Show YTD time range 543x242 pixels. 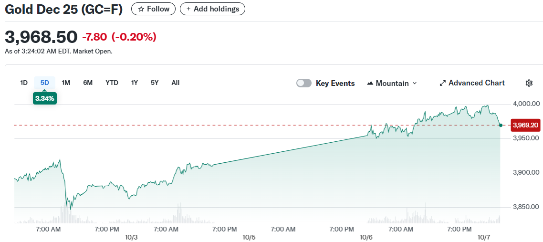[112, 83]
